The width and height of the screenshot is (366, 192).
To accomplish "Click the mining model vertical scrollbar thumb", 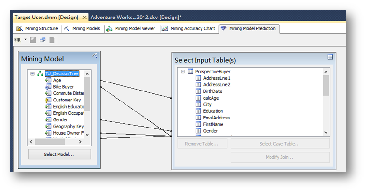I will click(x=87, y=94).
